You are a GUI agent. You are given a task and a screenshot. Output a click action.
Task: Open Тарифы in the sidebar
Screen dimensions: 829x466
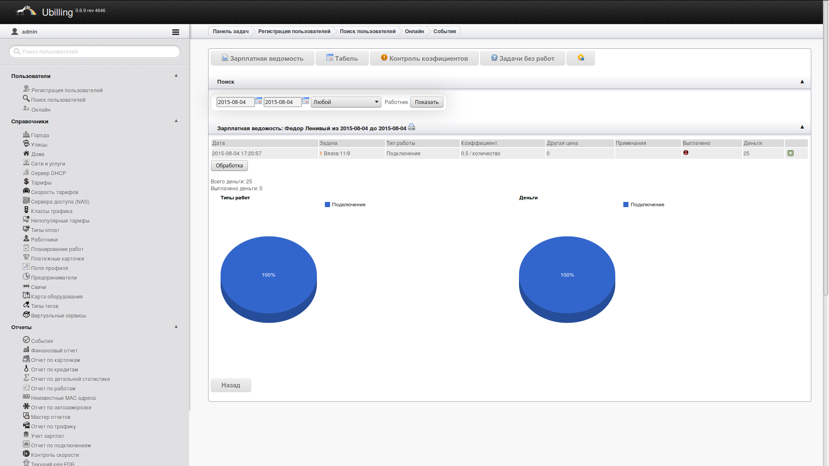[x=41, y=183]
